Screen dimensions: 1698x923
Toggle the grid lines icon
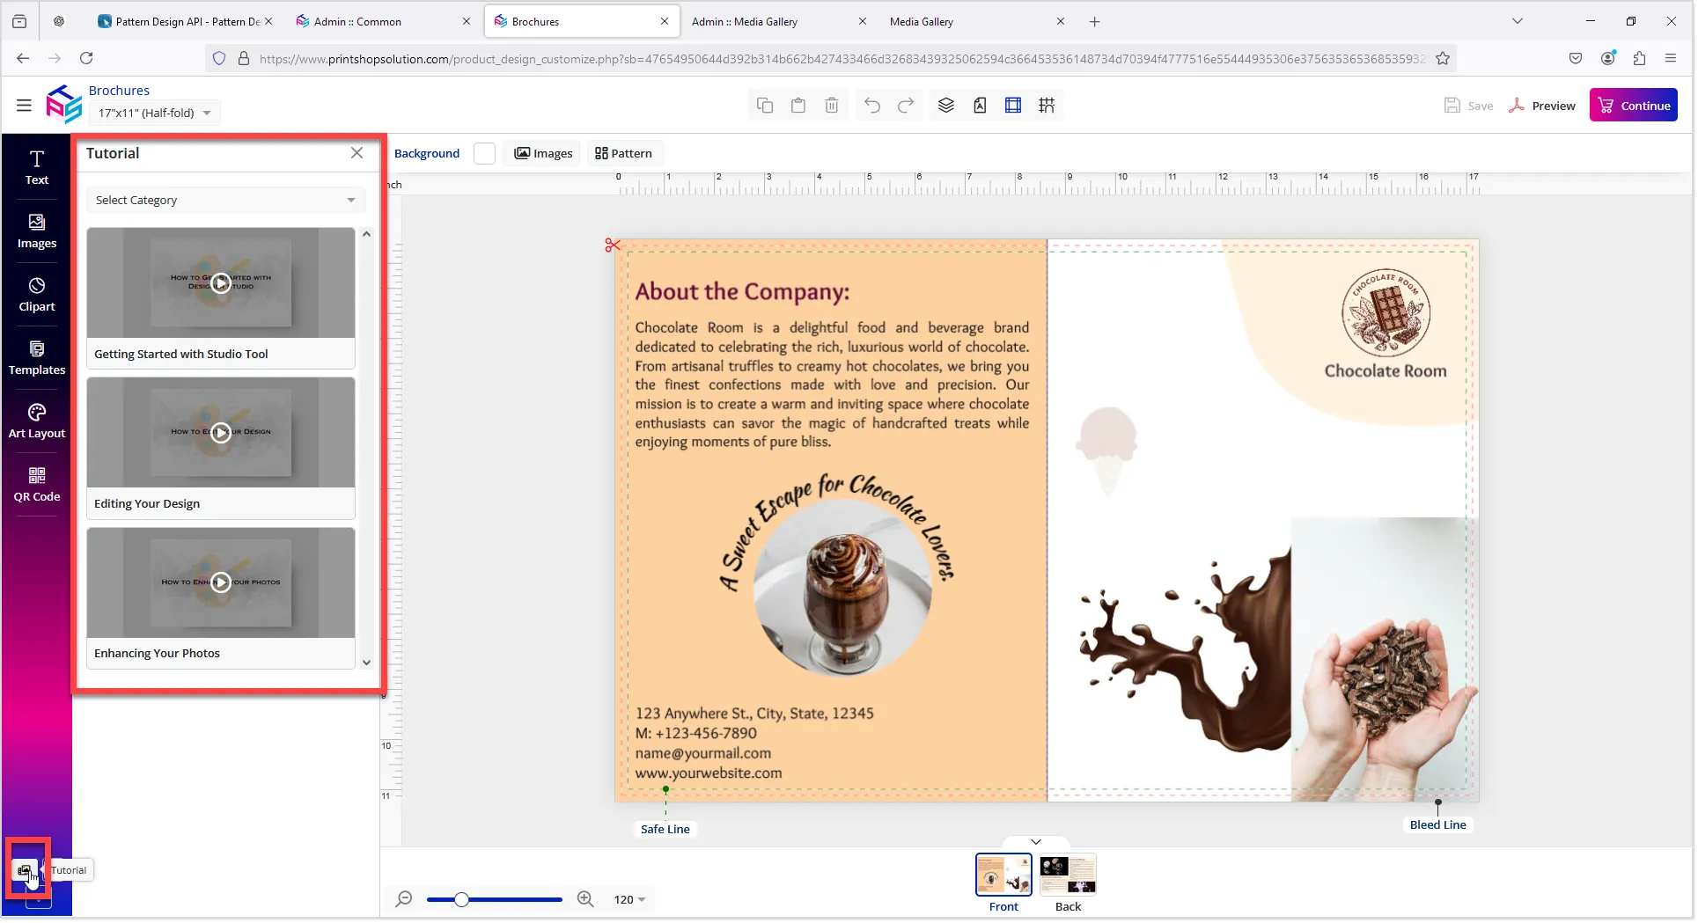(x=1047, y=106)
